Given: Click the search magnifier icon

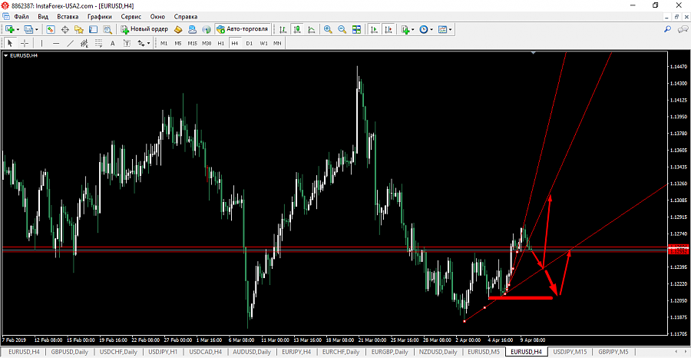Looking at the screenshot, I should pos(668,29).
